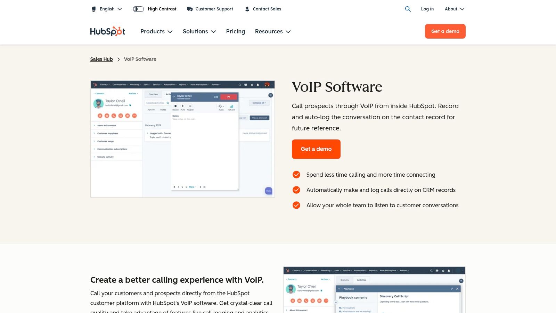Expand the About dropdown
This screenshot has height=313, width=556.
455,9
